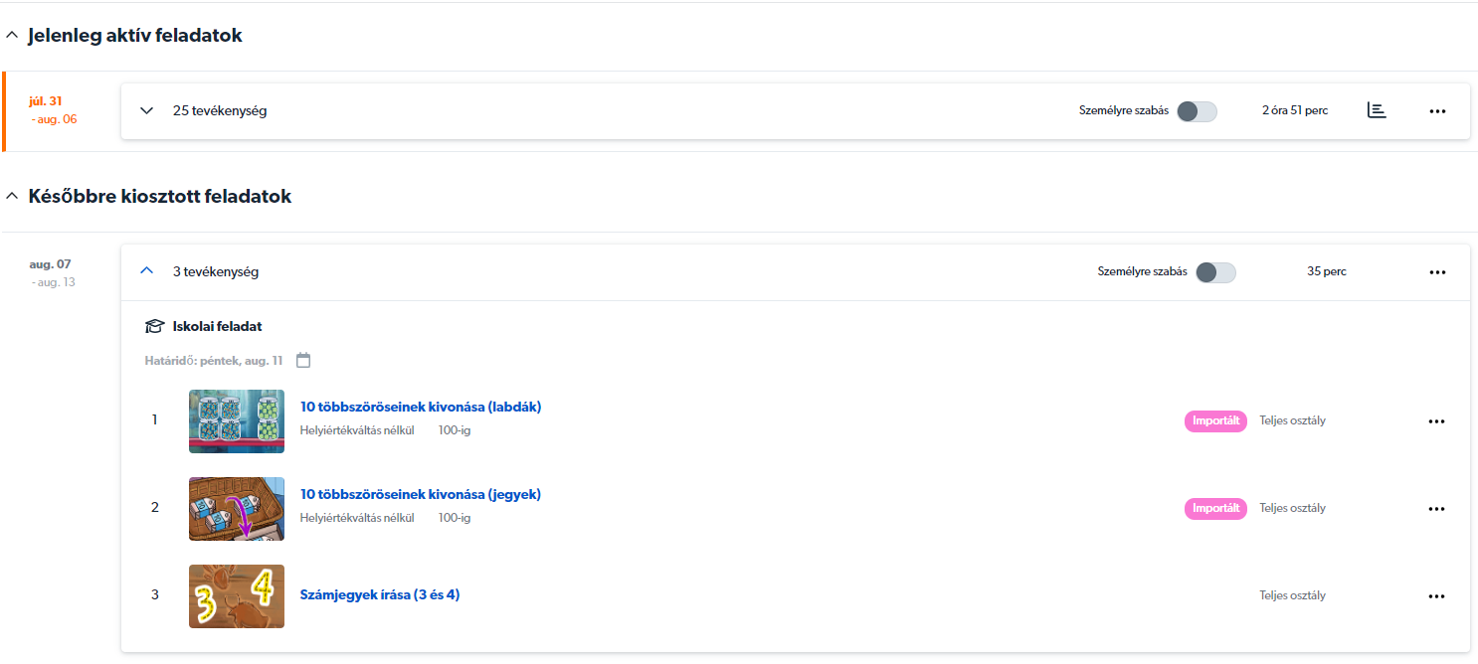
Task: Click the - aug. 06 end date
Action: point(54,119)
